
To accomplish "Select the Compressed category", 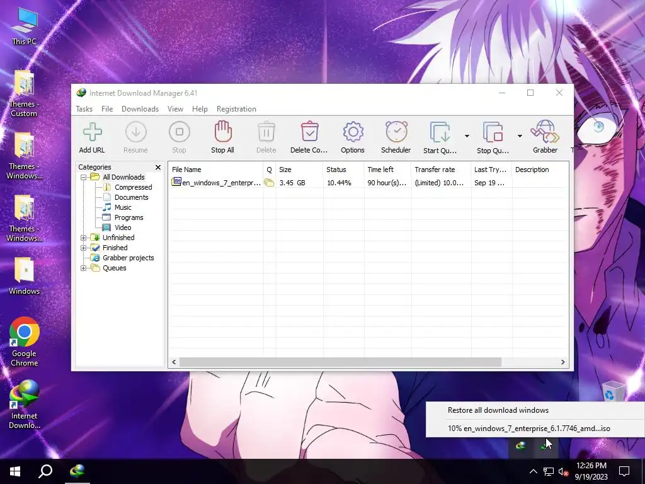I will click(x=134, y=187).
